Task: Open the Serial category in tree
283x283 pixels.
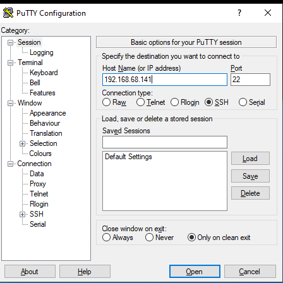Action: 38,224
